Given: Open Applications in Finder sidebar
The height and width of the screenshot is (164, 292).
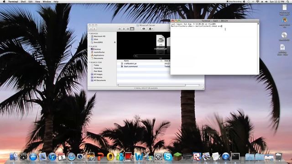Looking at the screenshot, I should (99, 55).
